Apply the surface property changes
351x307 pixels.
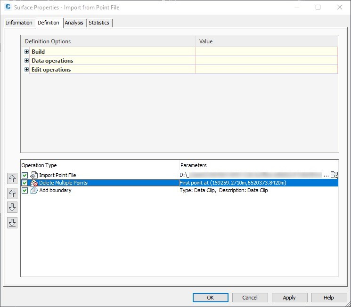point(289,298)
